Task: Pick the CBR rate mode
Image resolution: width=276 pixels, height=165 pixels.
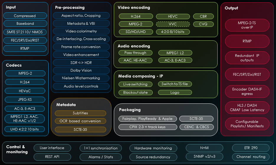Action: coord(203,16)
